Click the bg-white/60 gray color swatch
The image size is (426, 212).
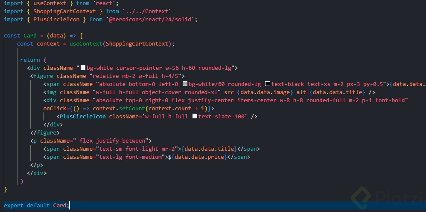(x=185, y=84)
